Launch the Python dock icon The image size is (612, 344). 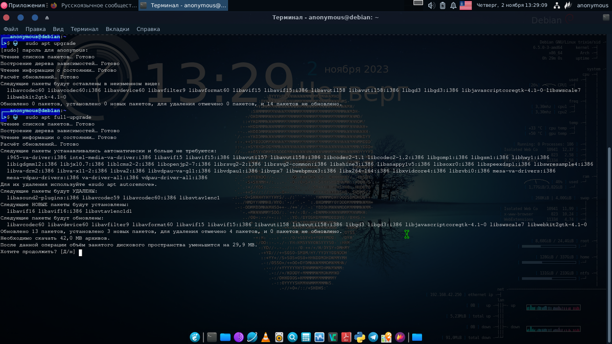click(360, 337)
